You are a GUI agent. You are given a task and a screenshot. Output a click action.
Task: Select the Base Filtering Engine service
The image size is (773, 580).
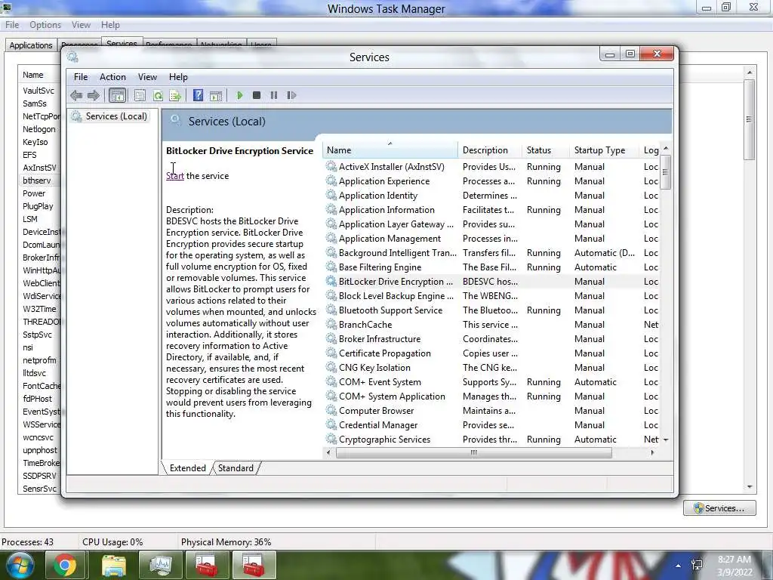491,267
